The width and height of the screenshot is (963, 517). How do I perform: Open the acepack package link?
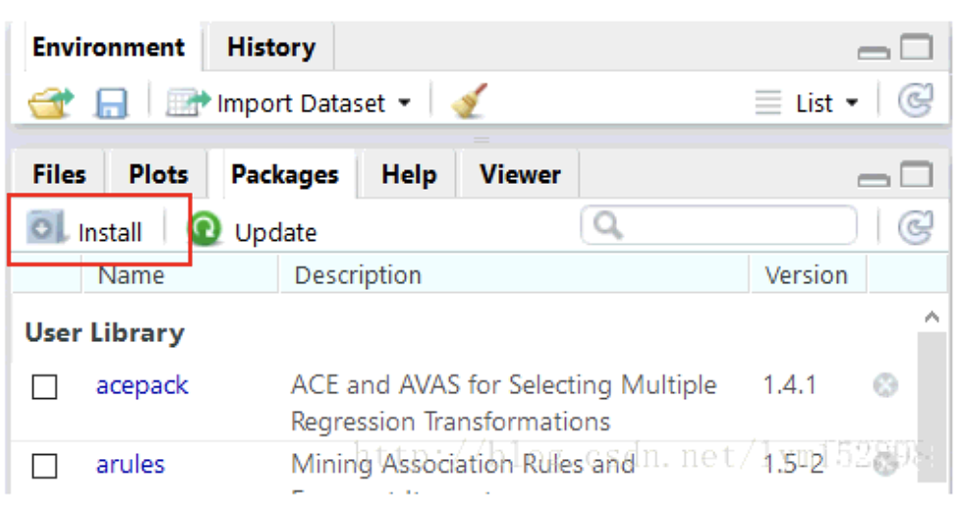[x=142, y=385]
